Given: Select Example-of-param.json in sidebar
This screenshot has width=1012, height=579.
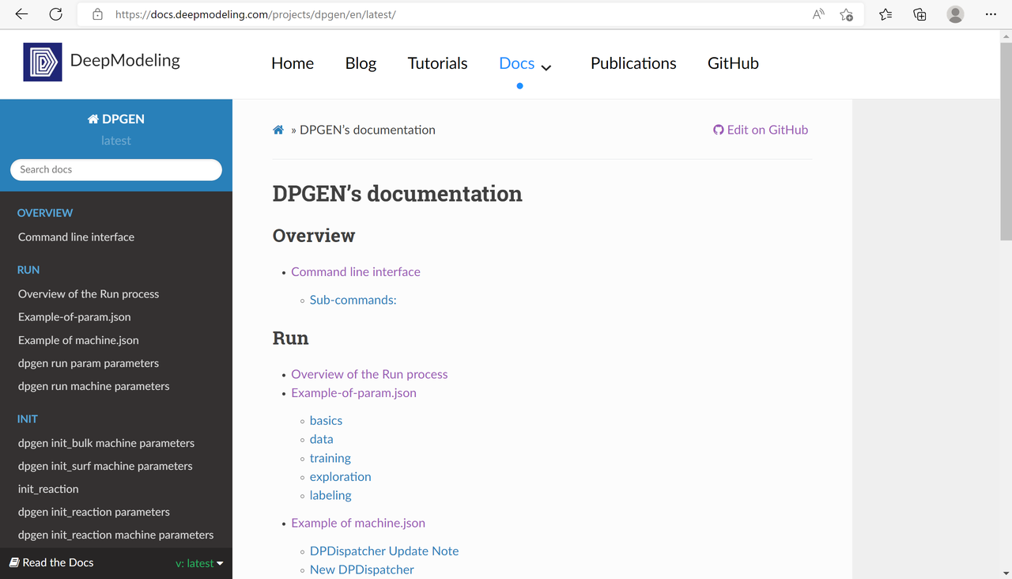Looking at the screenshot, I should 74,316.
